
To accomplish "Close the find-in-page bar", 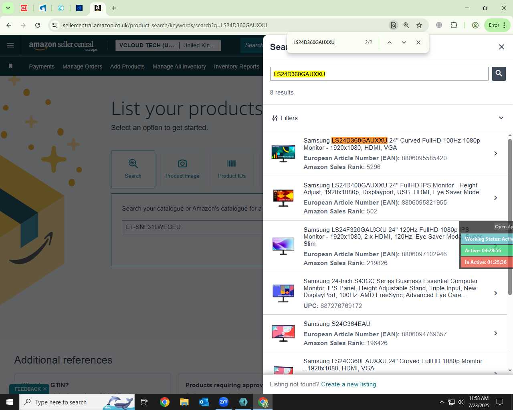I will 418,42.
